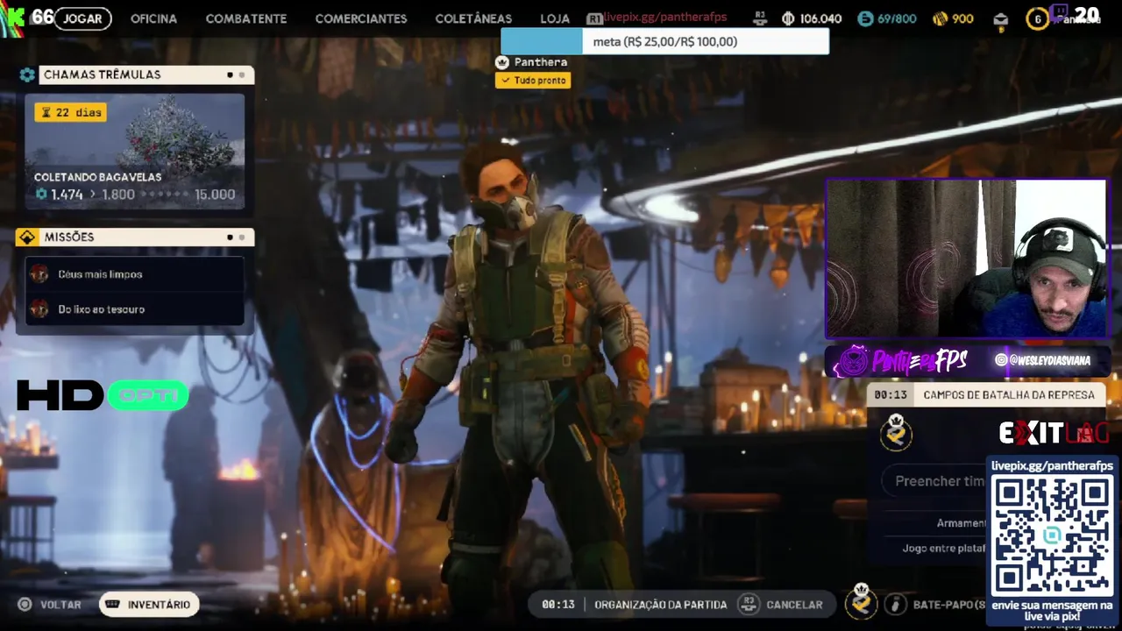The image size is (1122, 631).
Task: Toggle the Preencher time option
Action: (x=934, y=481)
